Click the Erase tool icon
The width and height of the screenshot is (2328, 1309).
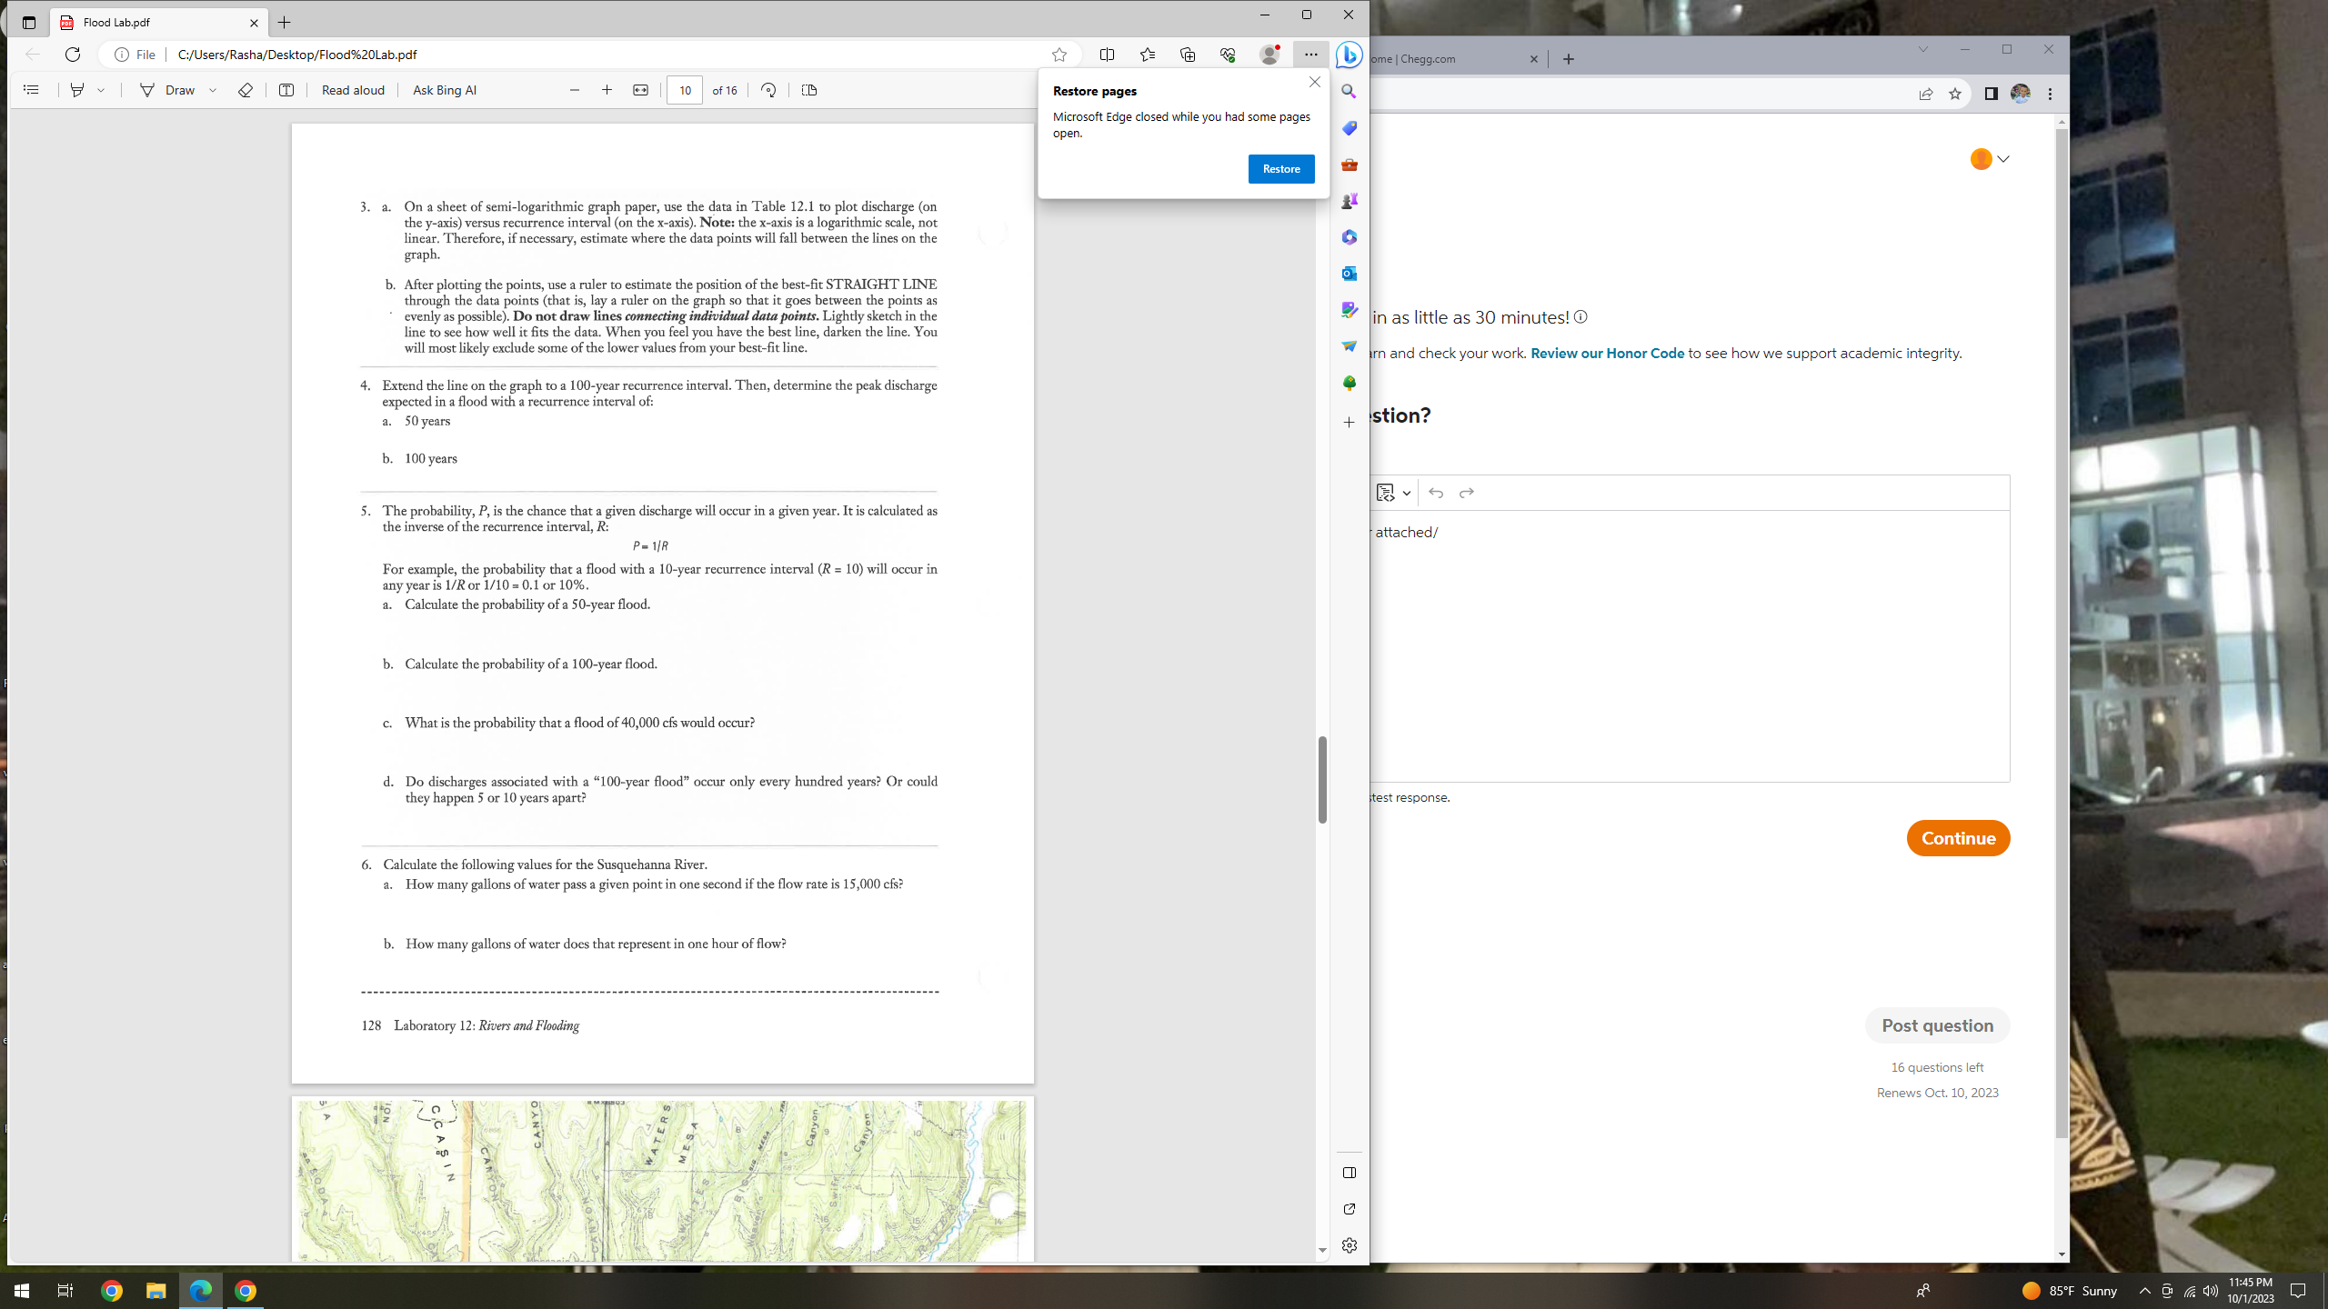[x=245, y=90]
